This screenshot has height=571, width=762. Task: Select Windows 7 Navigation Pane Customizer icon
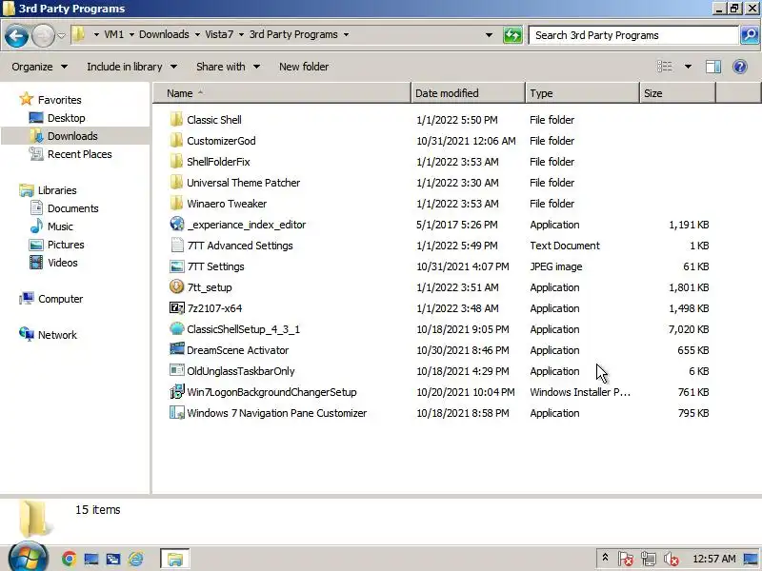pos(177,413)
